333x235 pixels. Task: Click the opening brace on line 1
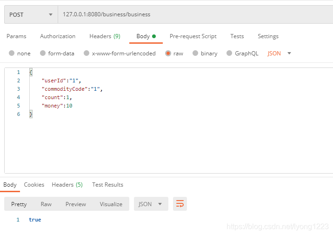click(31, 72)
